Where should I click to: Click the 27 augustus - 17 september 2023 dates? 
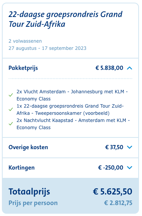(x=47, y=48)
